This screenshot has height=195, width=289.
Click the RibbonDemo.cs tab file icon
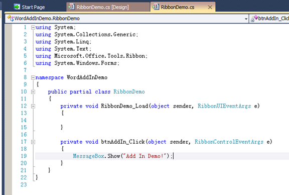coord(156,7)
